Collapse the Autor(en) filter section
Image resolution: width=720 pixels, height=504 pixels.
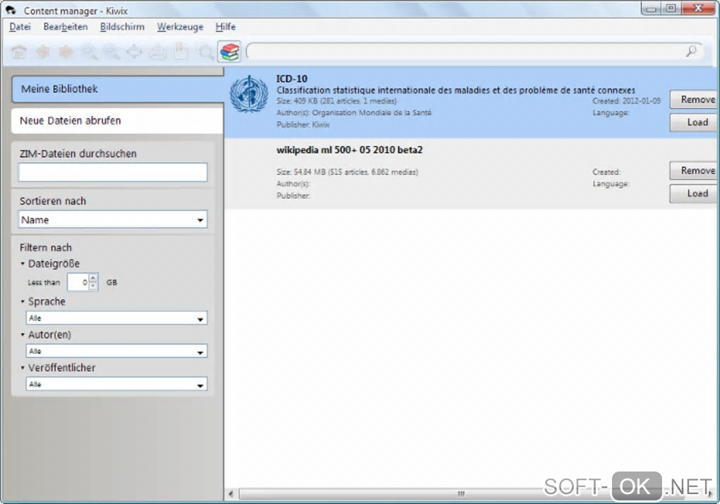click(x=23, y=335)
